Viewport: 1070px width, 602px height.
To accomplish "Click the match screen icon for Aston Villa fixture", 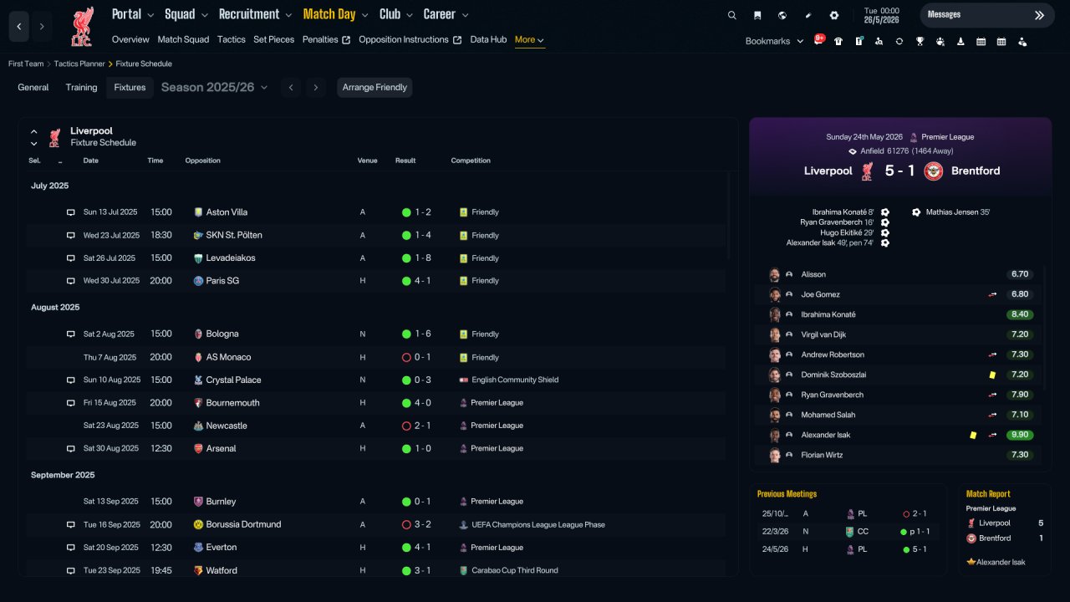I will pos(71,212).
